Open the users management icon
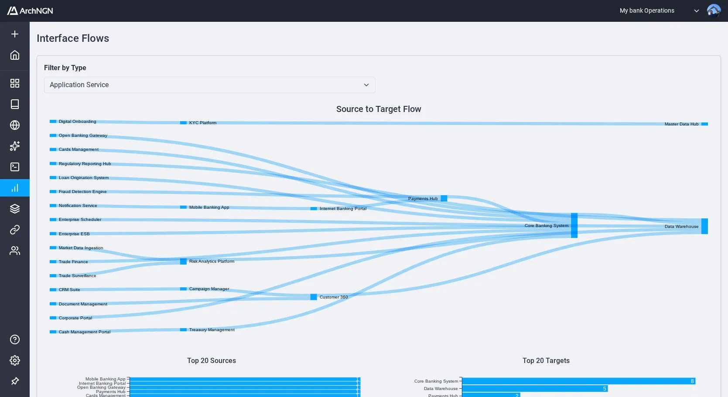The width and height of the screenshot is (728, 397). click(x=15, y=251)
